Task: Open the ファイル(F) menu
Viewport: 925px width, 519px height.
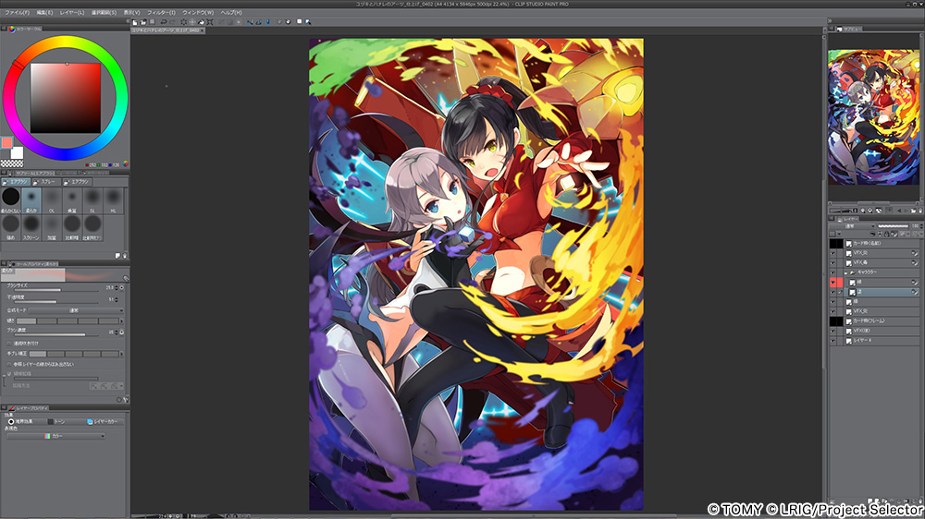Action: (x=17, y=12)
